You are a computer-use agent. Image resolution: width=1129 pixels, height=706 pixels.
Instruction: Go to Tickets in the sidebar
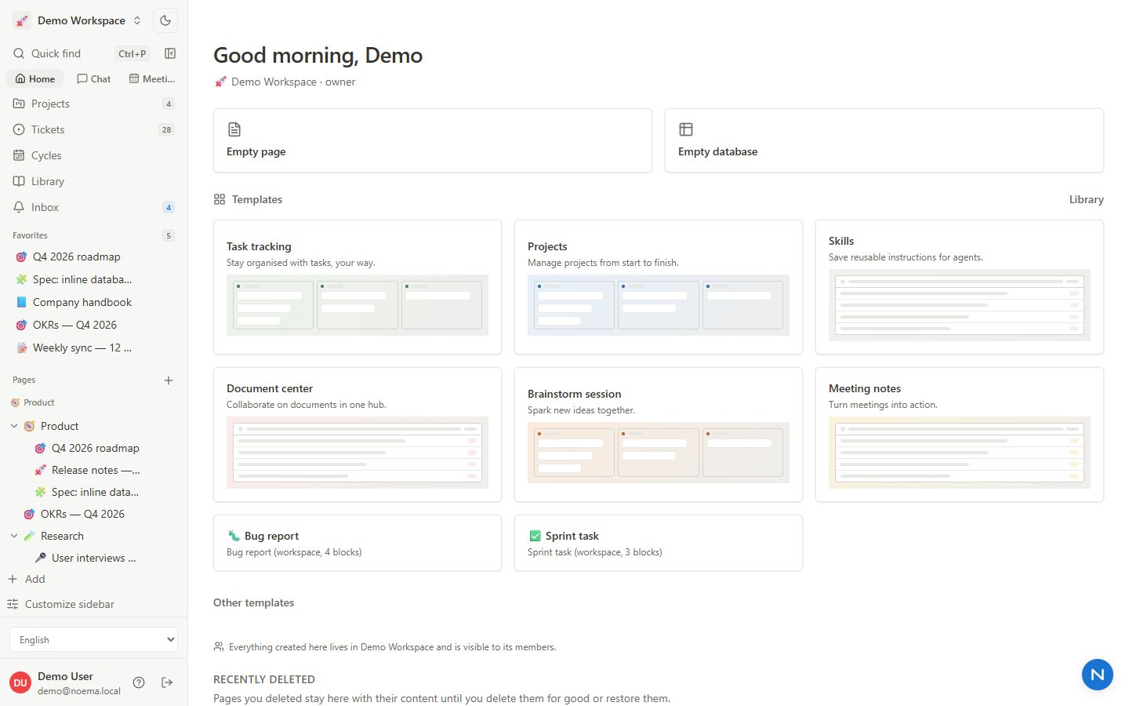94,129
